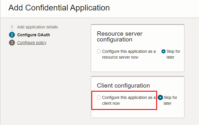Click the step 1 number circle

(12, 27)
